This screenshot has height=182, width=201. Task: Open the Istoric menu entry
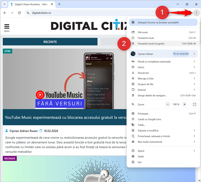tap(163, 67)
